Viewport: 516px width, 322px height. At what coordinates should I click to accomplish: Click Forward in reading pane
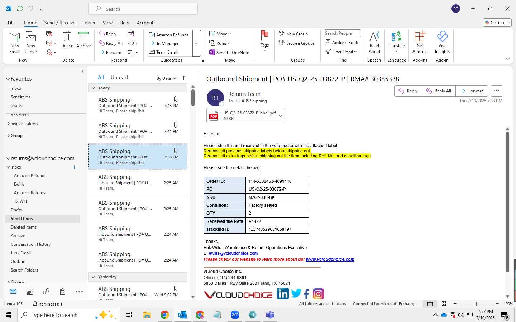472,91
